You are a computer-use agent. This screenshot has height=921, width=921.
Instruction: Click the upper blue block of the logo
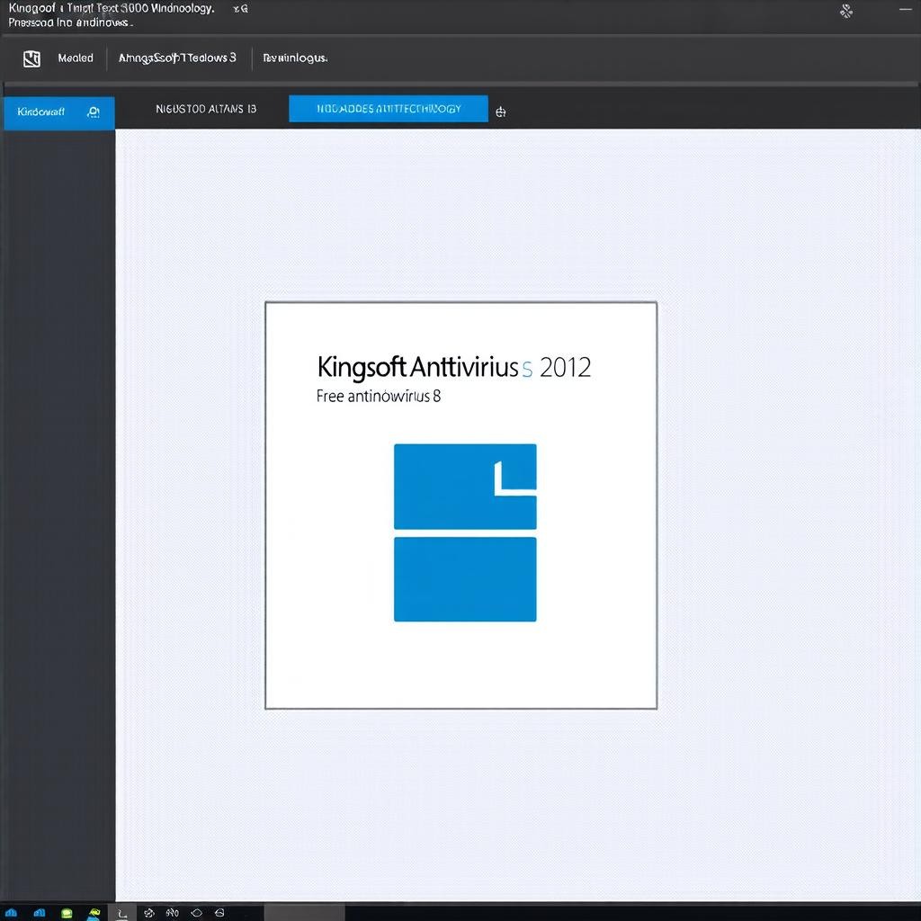[465, 487]
